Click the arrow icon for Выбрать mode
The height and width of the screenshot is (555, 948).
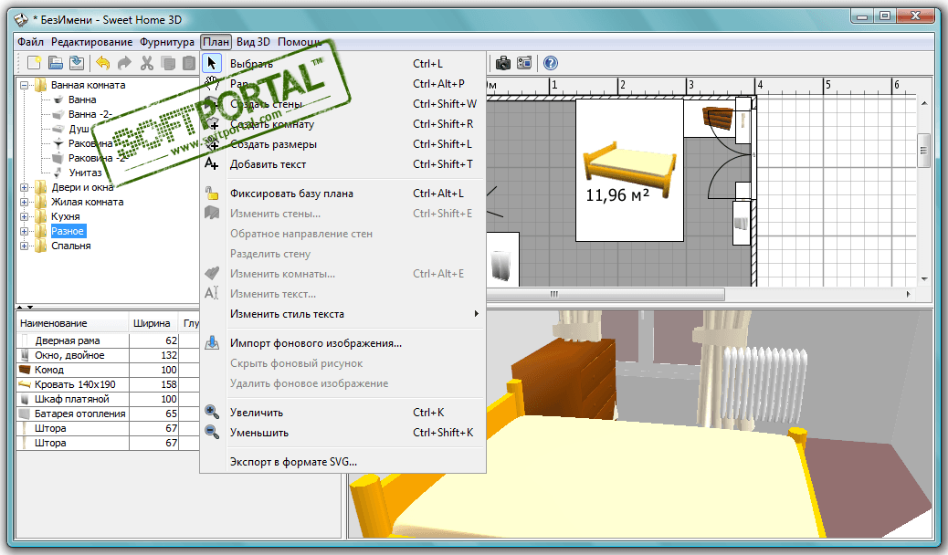pyautogui.click(x=212, y=63)
